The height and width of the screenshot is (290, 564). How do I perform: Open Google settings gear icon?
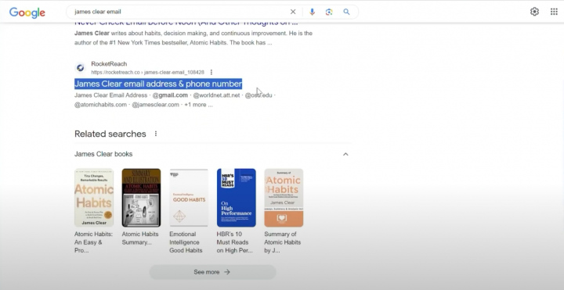point(534,12)
